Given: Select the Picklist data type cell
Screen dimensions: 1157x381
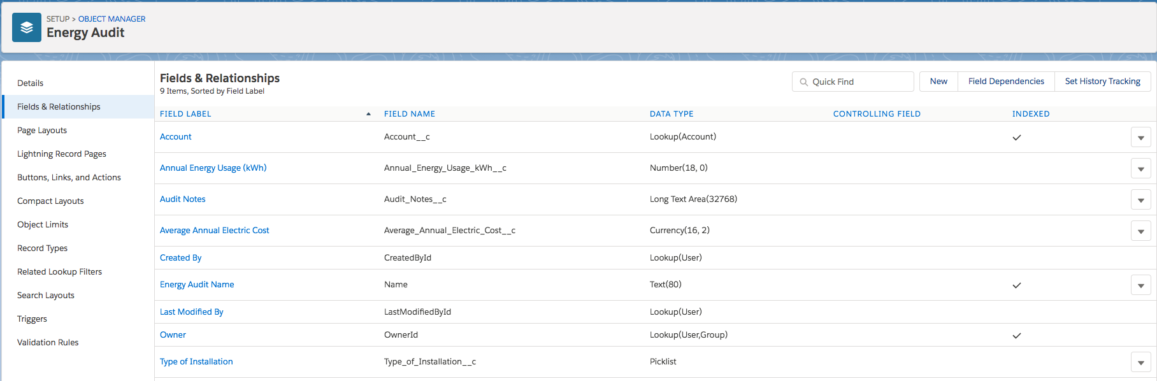Looking at the screenshot, I should (663, 361).
